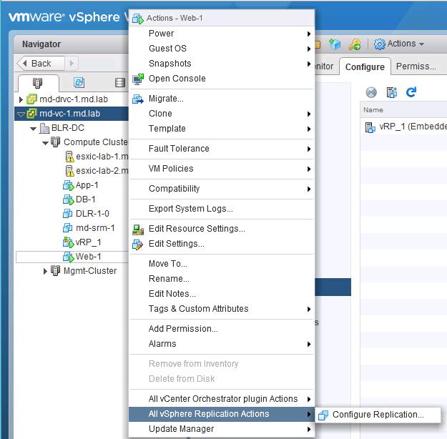Select vRP_1 (Embedded) row in list
Viewport: 447px width, 439px height.
[x=403, y=127]
